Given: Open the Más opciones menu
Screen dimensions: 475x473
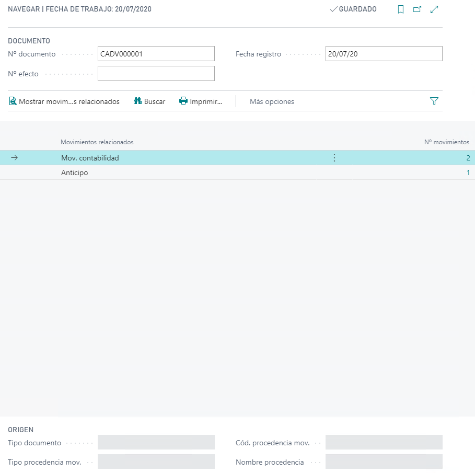Looking at the screenshot, I should [x=272, y=101].
